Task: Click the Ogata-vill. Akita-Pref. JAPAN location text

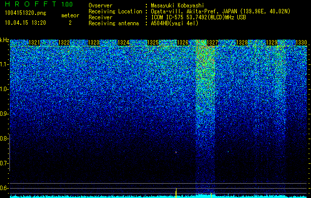Action: coord(221,11)
